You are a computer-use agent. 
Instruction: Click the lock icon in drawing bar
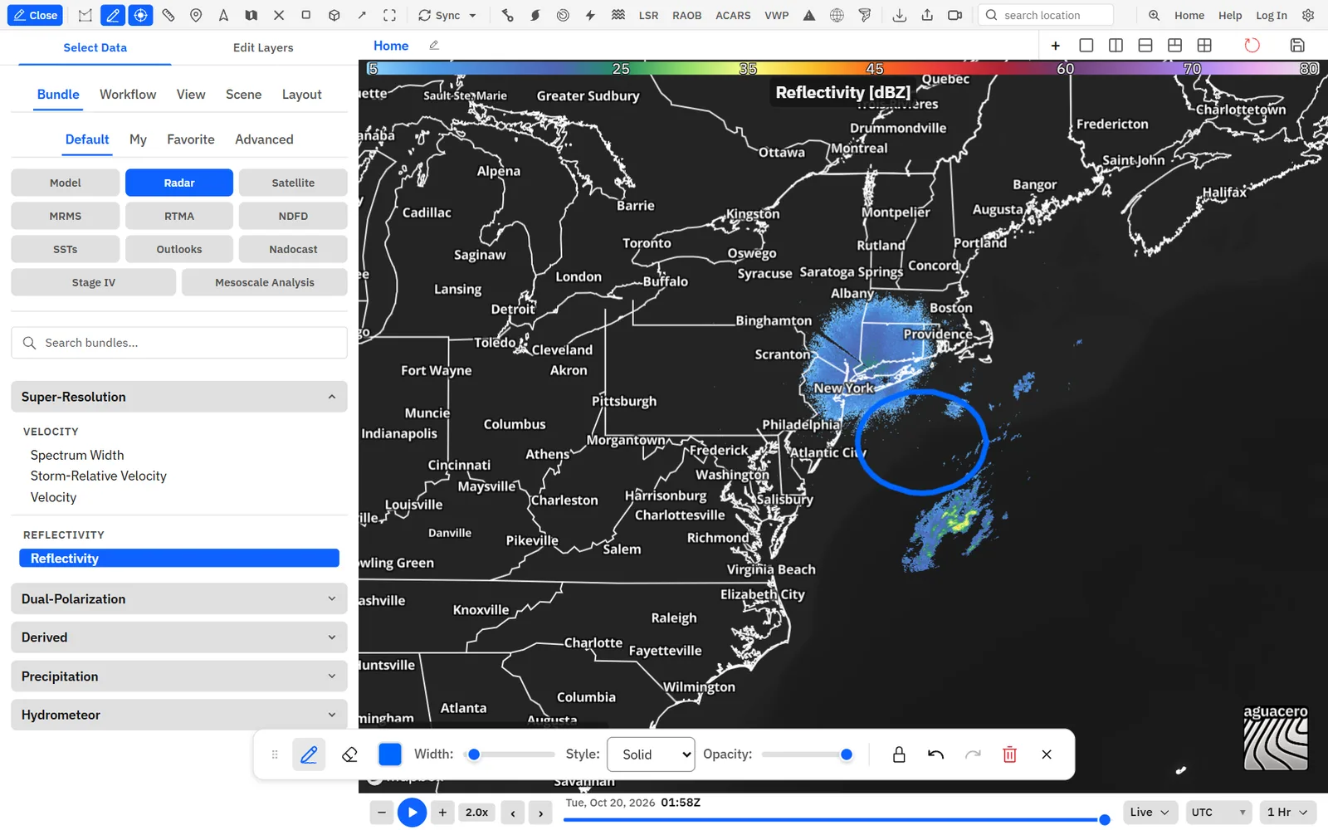coord(898,754)
